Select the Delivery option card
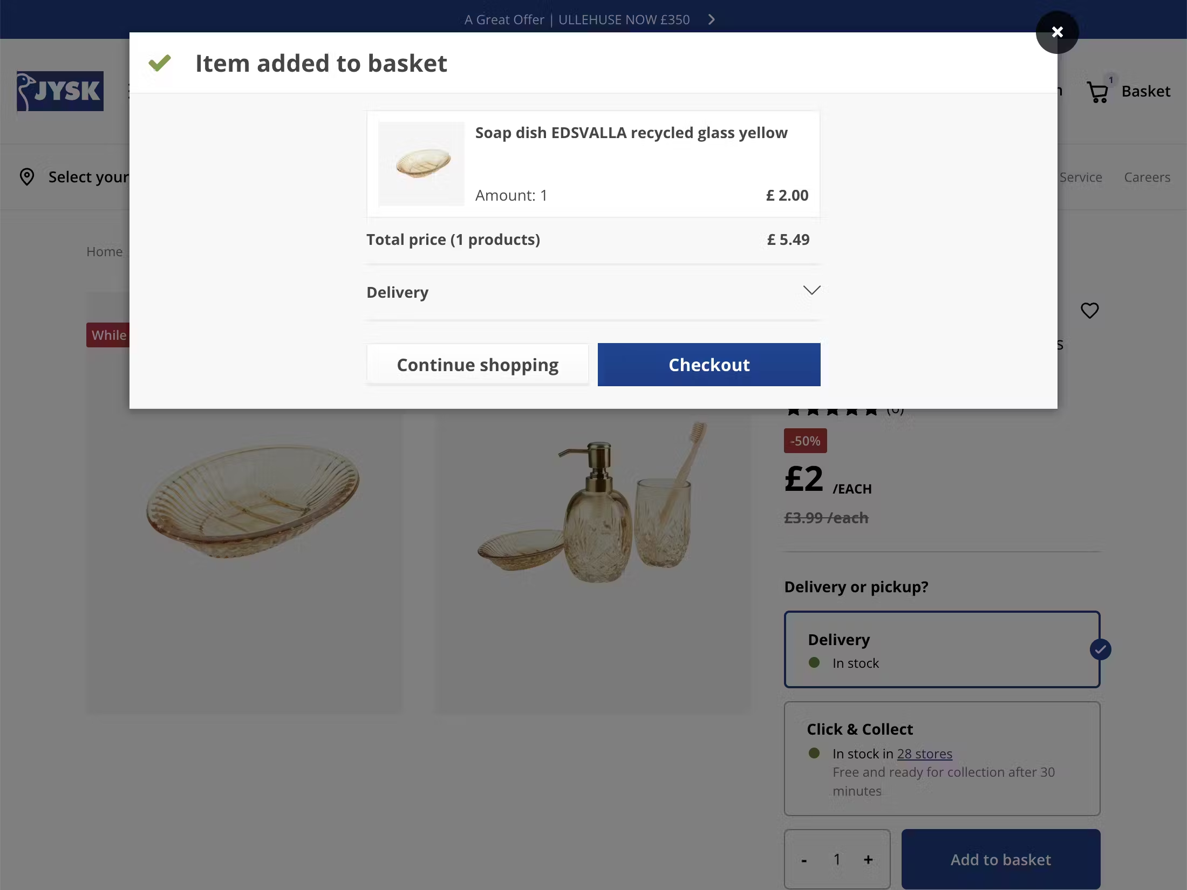1187x890 pixels. 942,649
